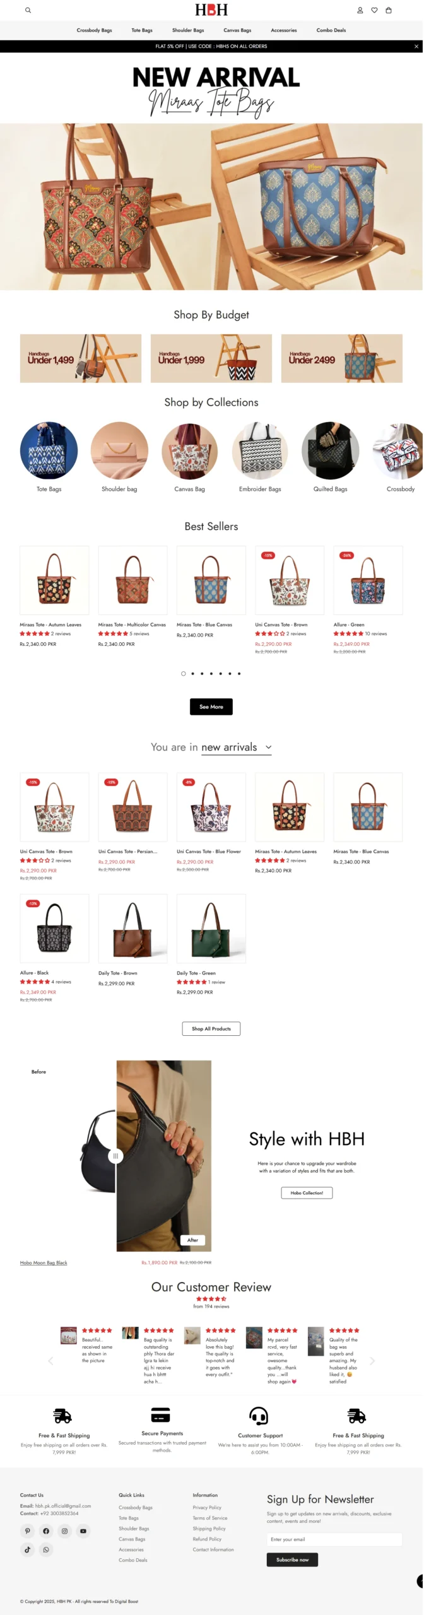Image resolution: width=436 pixels, height=1615 pixels.
Task: Show next customer review with right arrow
Action: point(372,1361)
